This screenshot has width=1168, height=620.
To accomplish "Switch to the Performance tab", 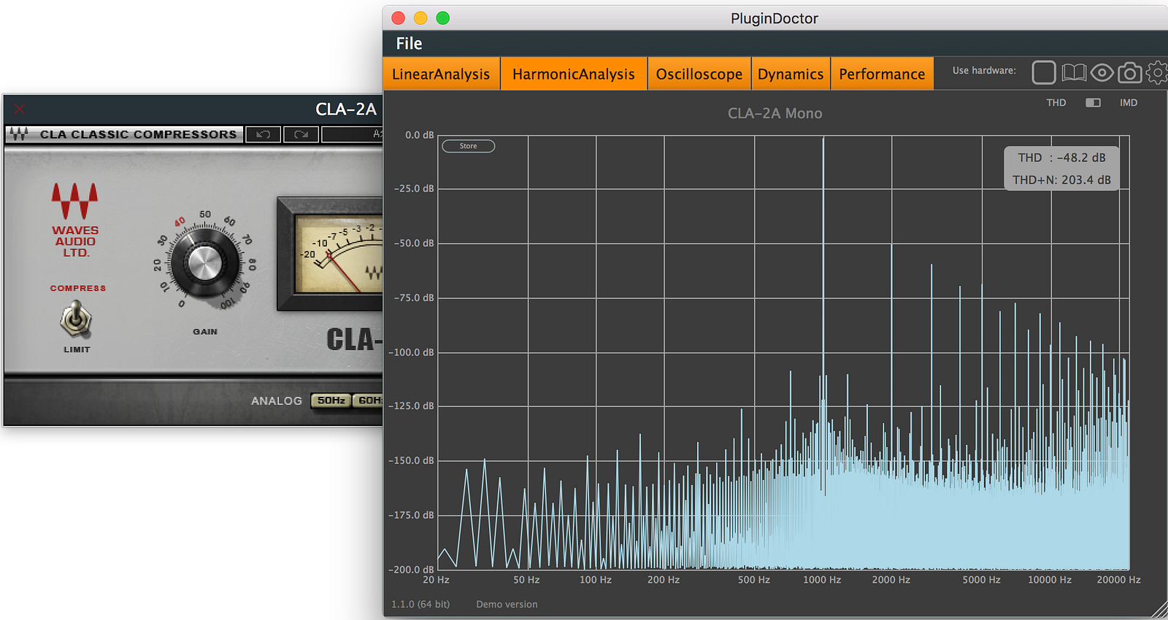I will click(x=882, y=74).
